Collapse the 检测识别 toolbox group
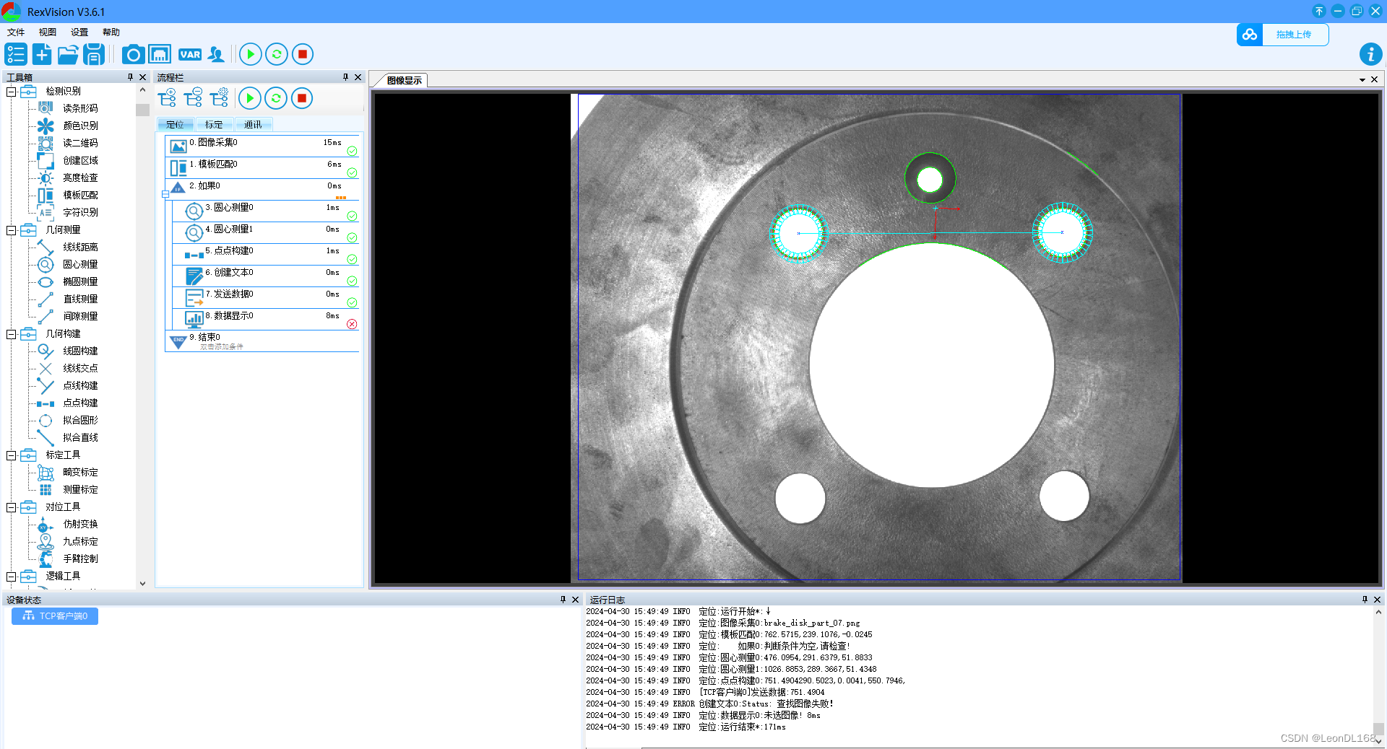 [11, 92]
